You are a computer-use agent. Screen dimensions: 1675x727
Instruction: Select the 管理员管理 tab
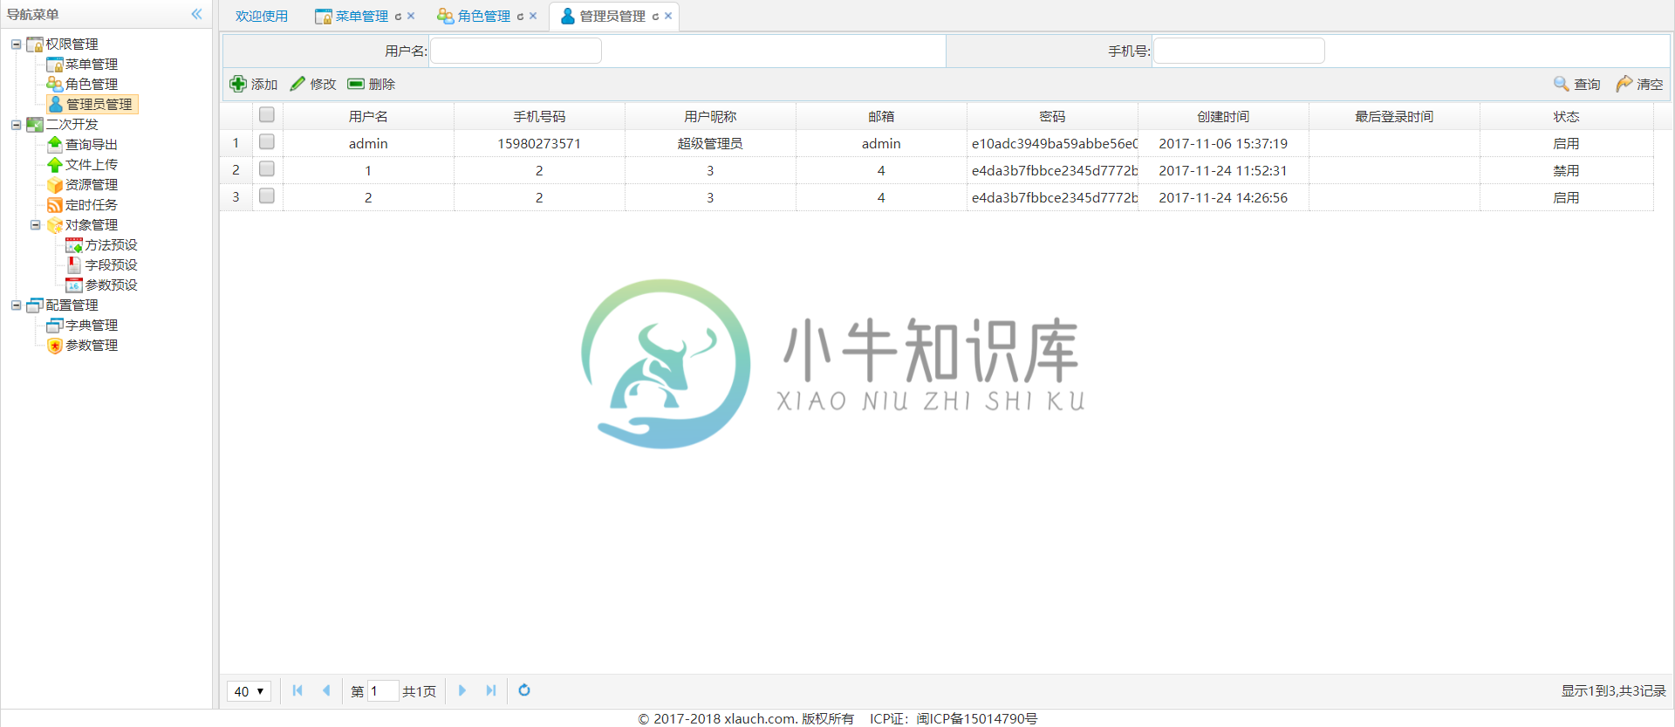coord(612,17)
